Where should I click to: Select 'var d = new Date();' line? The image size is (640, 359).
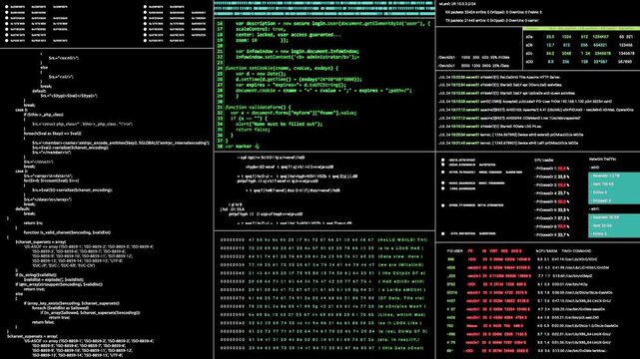point(261,74)
